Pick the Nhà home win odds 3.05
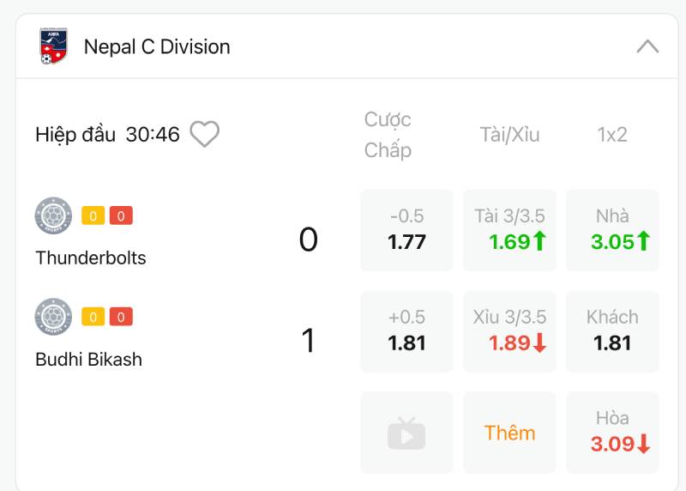This screenshot has height=491, width=686. tap(612, 230)
